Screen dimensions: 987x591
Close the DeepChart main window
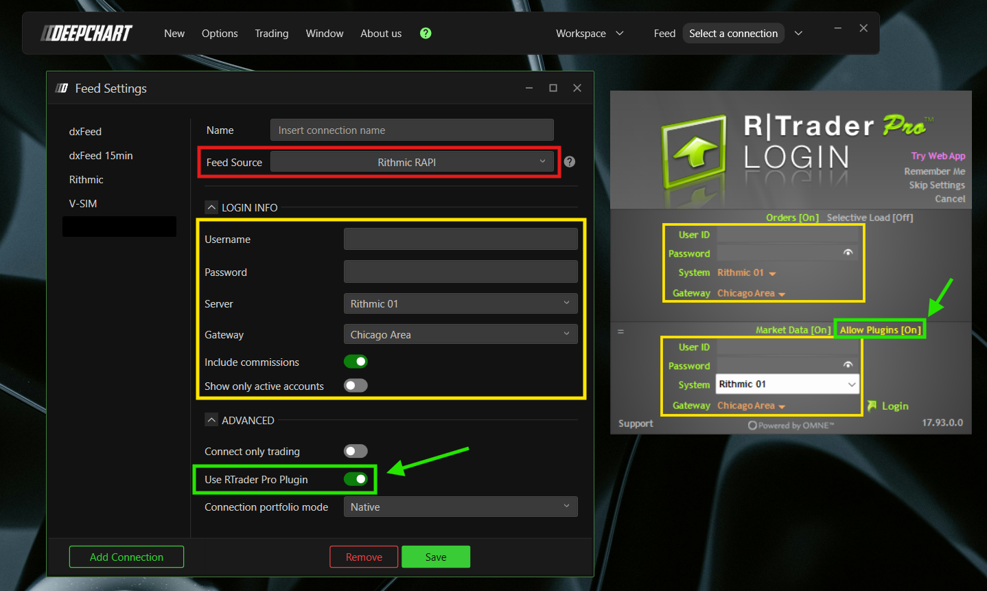[863, 28]
